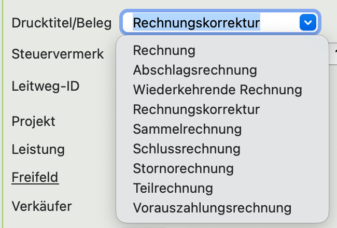Click the blue chevron of the Drucktitel/Beleg dropdown
337x228 pixels.
tap(308, 23)
